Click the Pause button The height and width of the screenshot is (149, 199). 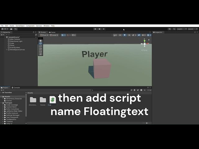point(99,29)
